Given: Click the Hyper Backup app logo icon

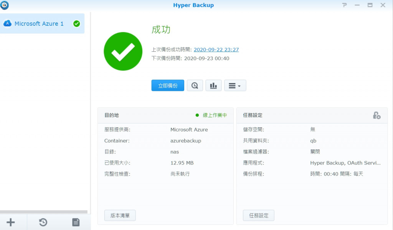Looking at the screenshot, I should point(4,5).
